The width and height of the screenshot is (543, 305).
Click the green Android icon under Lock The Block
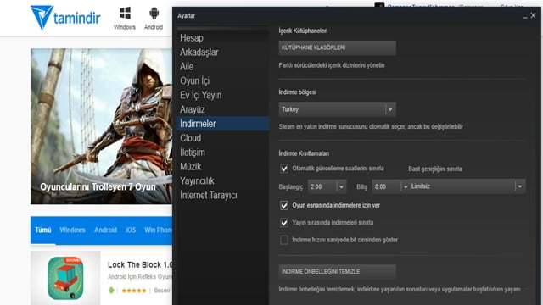(111, 290)
